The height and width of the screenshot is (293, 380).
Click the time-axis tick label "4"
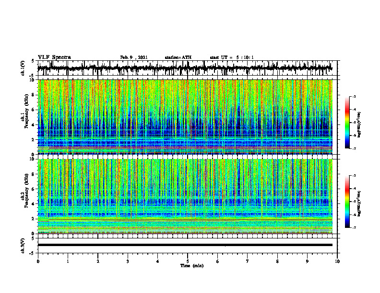(x=158, y=261)
